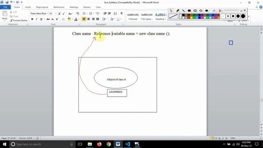
Task: Click the Clear Formatting icon
Action: pyautogui.click(x=78, y=14)
